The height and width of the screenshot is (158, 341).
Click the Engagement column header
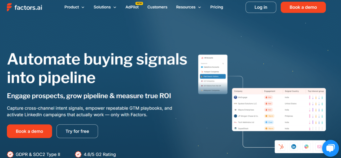click(270, 91)
